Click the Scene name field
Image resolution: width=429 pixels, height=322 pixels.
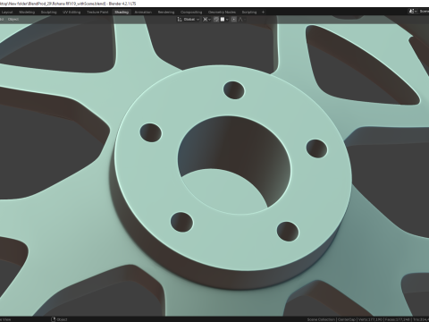coord(424,12)
